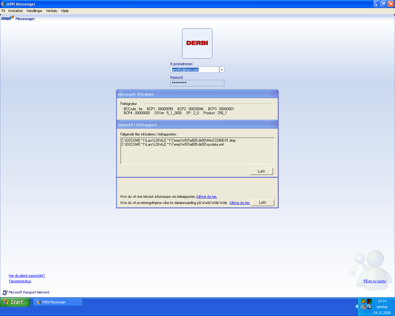Click the Microsoft Passport Network text
395x316 pixels.
click(x=29, y=292)
